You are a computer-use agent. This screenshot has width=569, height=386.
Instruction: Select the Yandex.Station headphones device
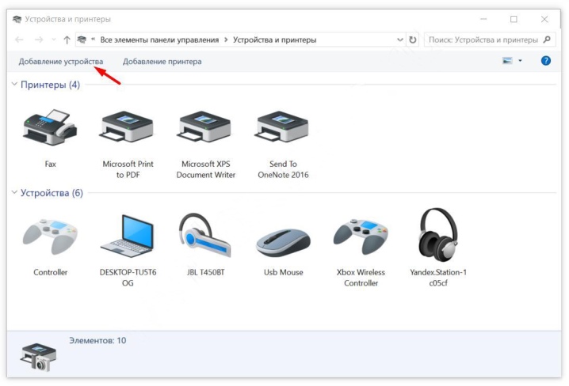(438, 235)
